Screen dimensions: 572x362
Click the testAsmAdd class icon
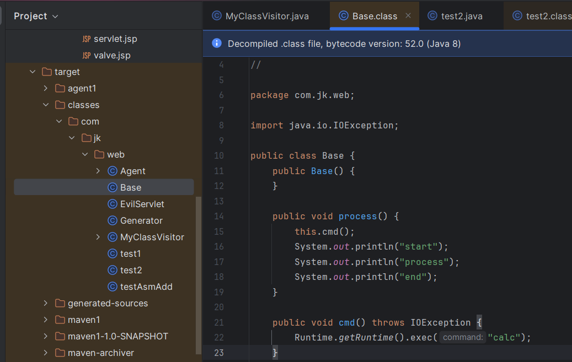[113, 287]
